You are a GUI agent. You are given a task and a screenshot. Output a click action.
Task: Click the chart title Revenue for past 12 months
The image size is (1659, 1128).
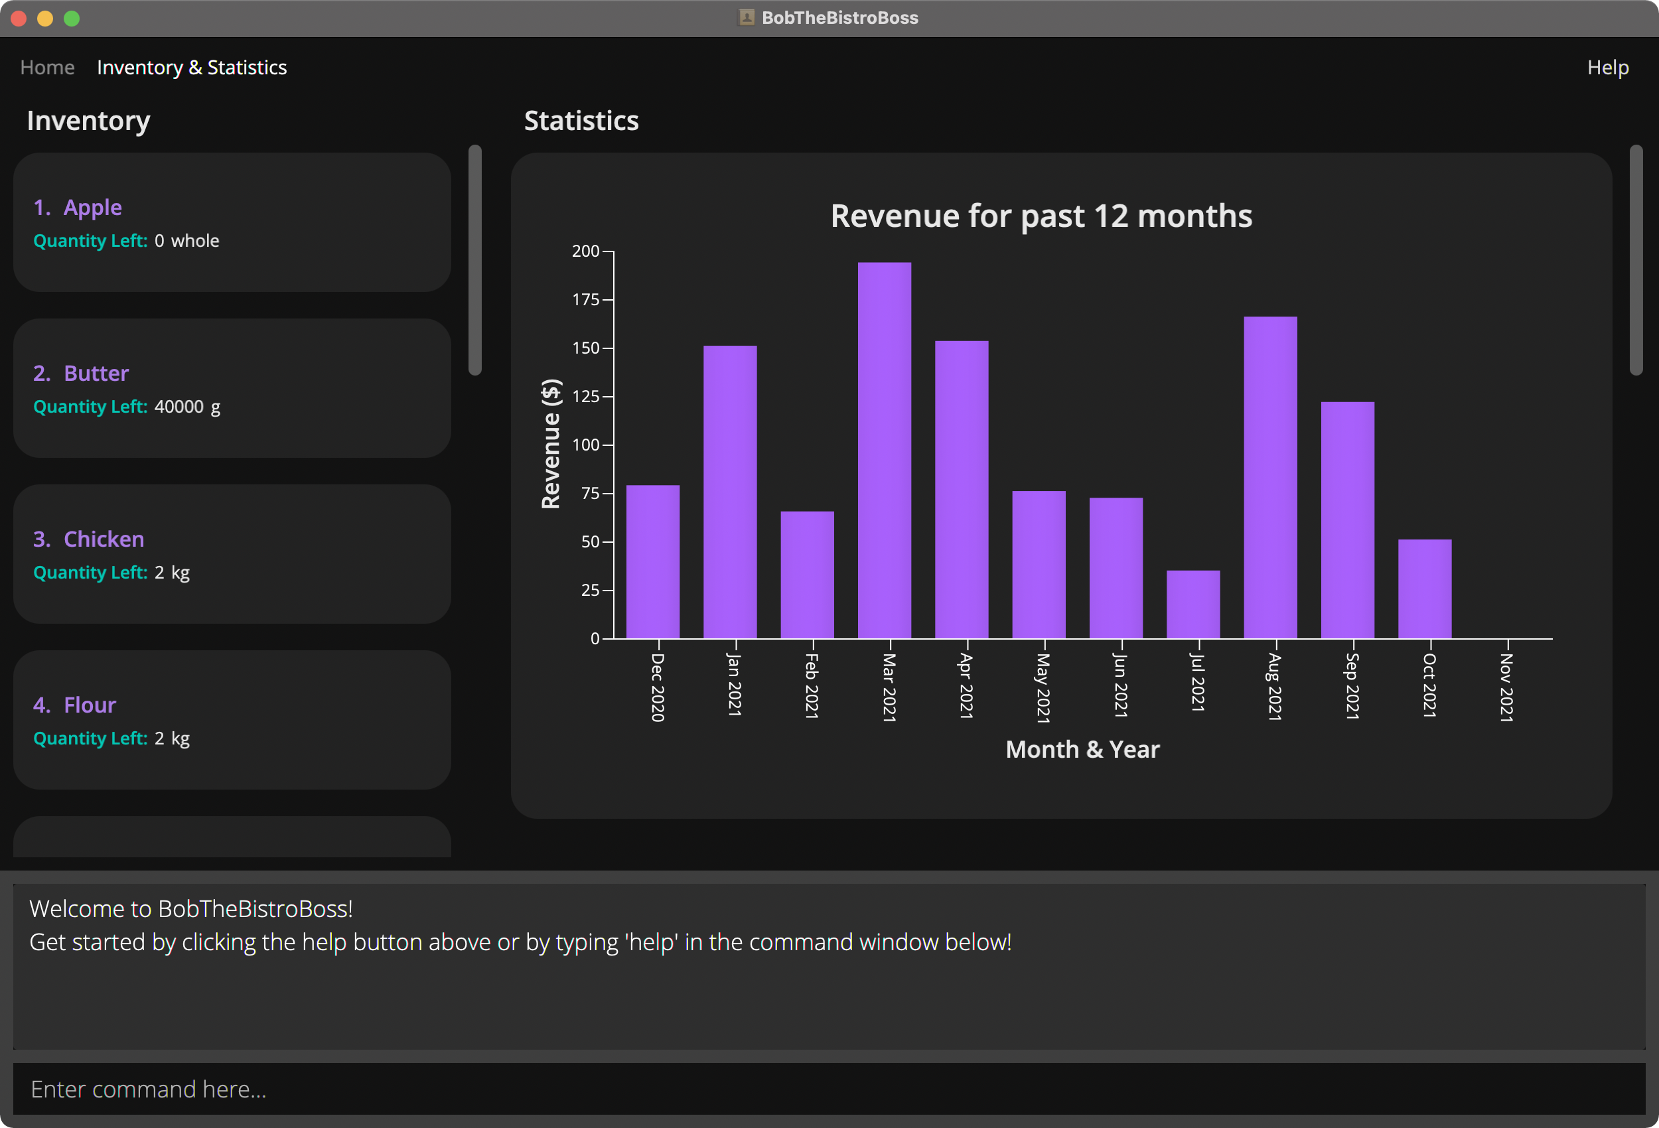pyautogui.click(x=1041, y=216)
